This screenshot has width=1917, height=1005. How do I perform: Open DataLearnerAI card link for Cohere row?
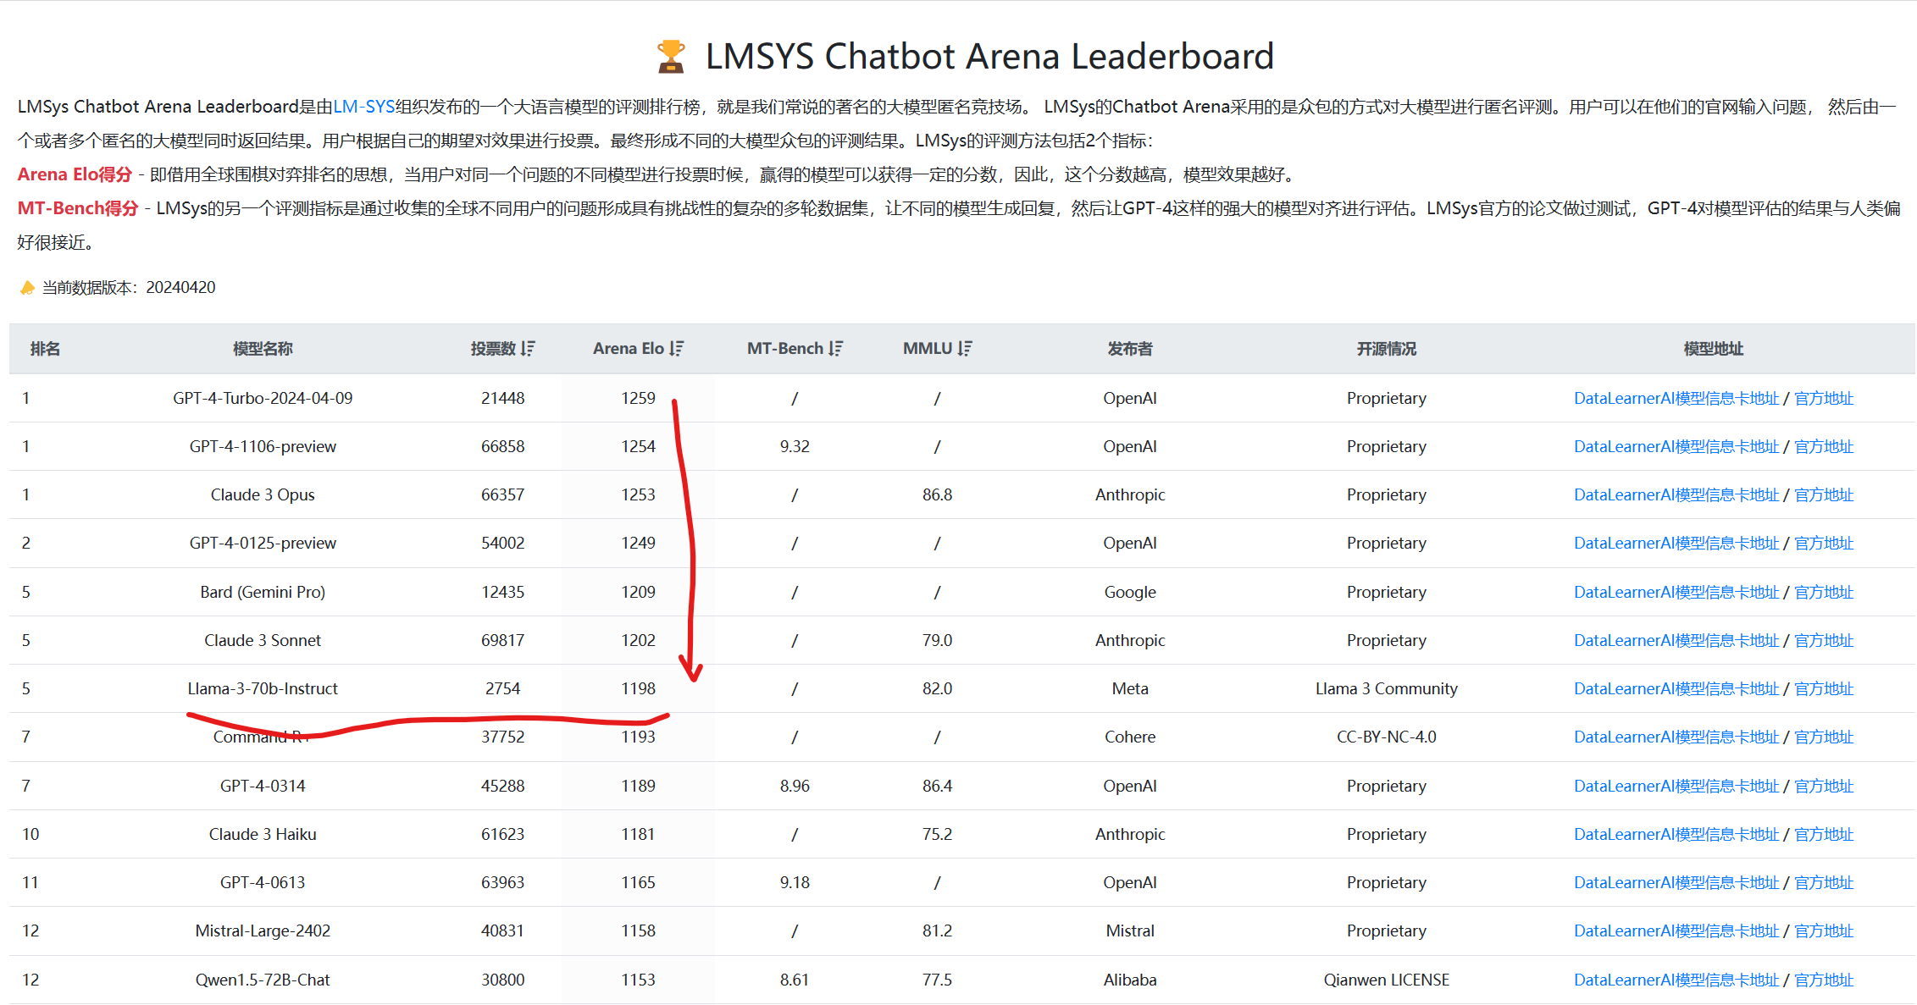tap(1676, 737)
